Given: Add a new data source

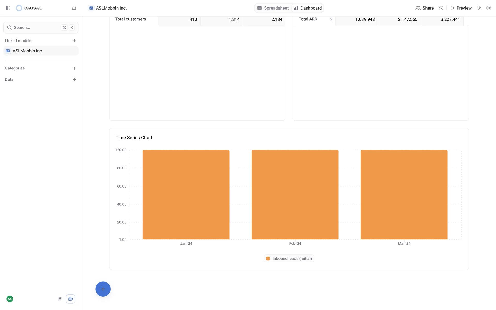Looking at the screenshot, I should (x=74, y=79).
